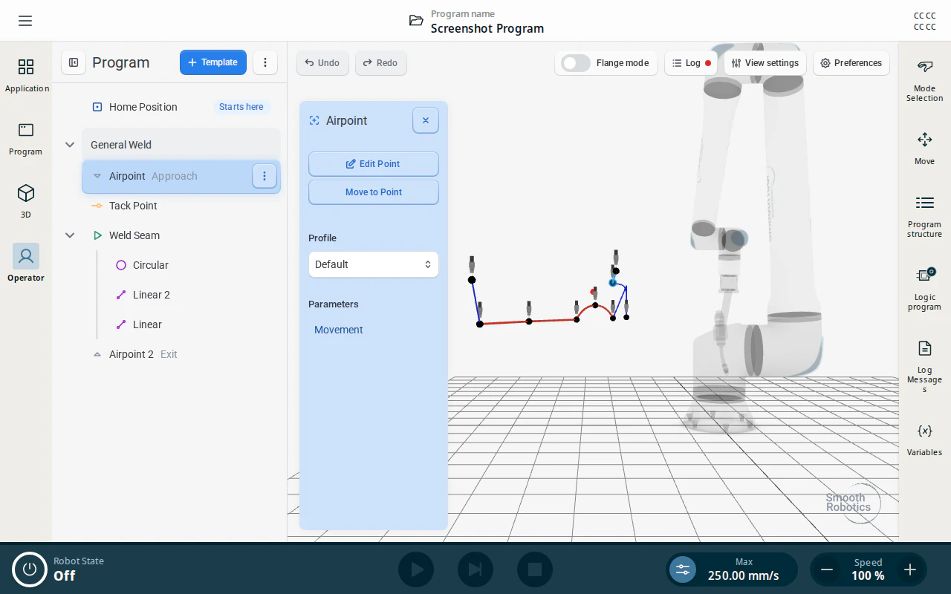951x594 pixels.
Task: Click the Edit Point button
Action: (373, 164)
